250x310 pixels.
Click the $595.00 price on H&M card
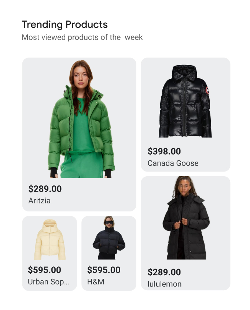coord(104,270)
